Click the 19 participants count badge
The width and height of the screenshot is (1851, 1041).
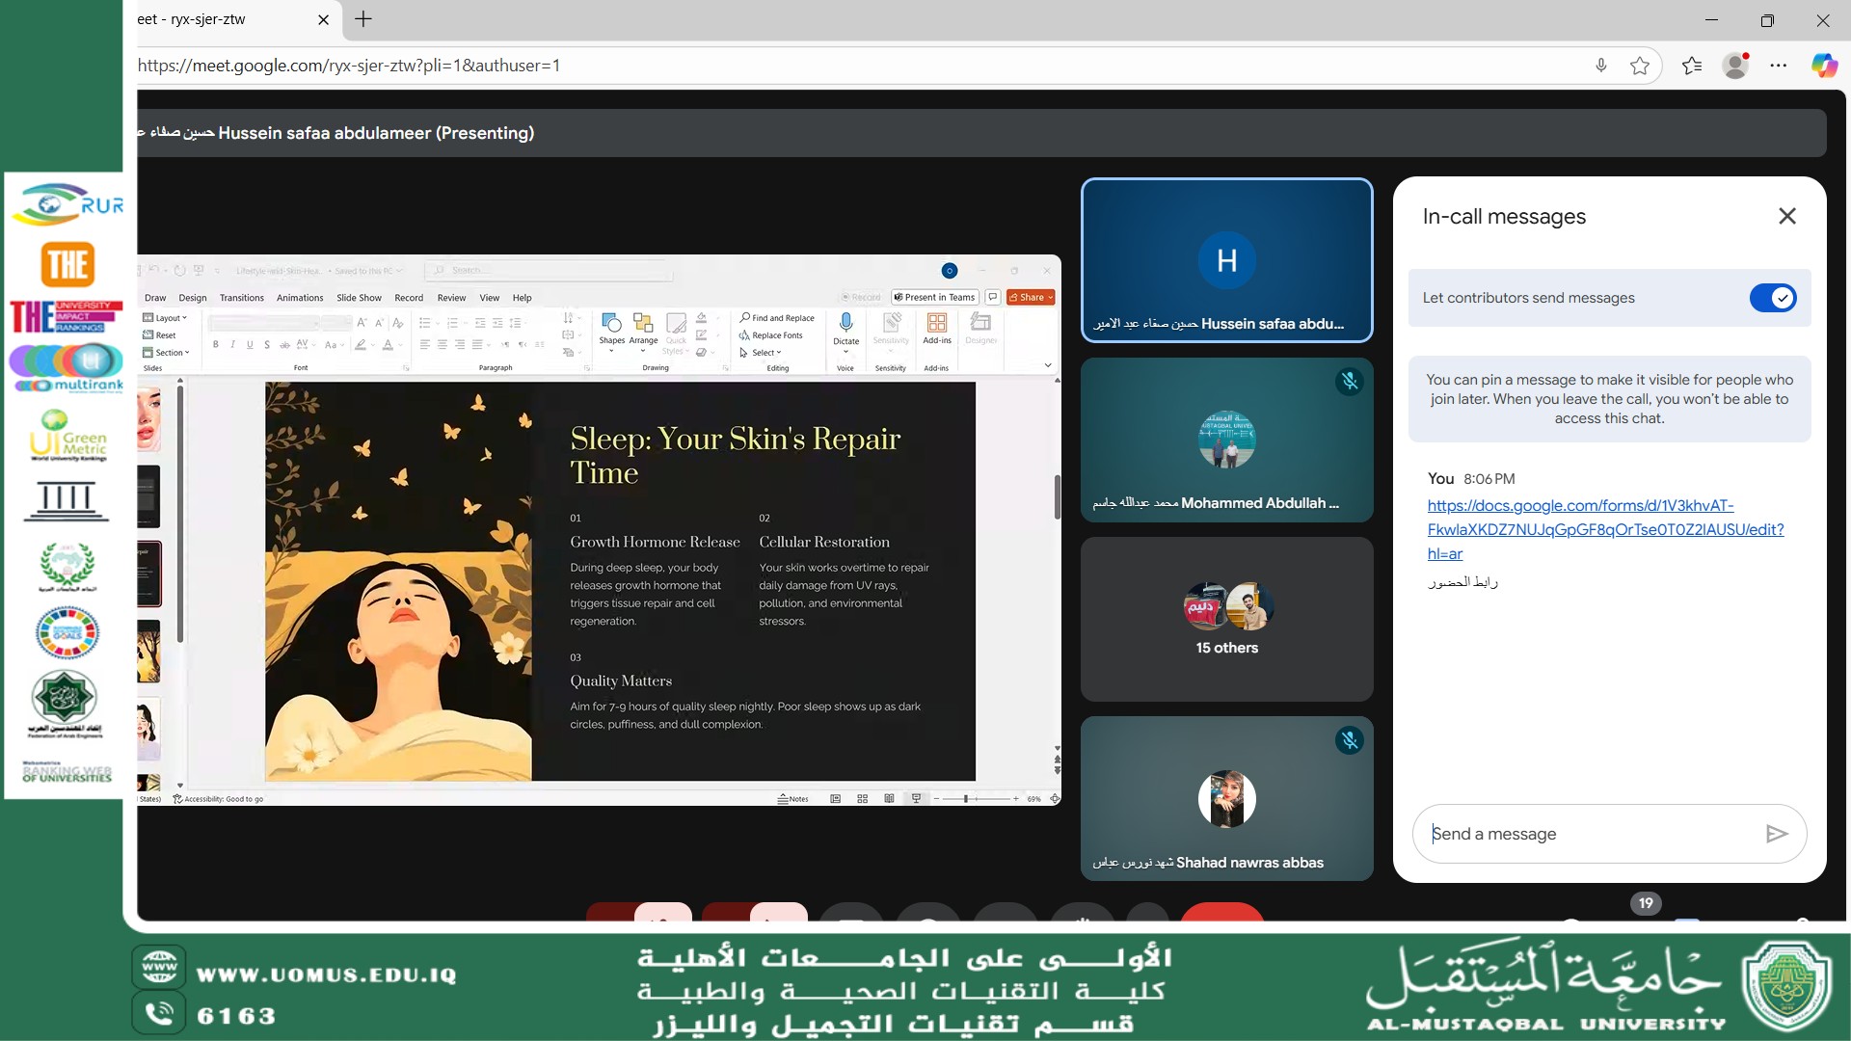[1645, 903]
